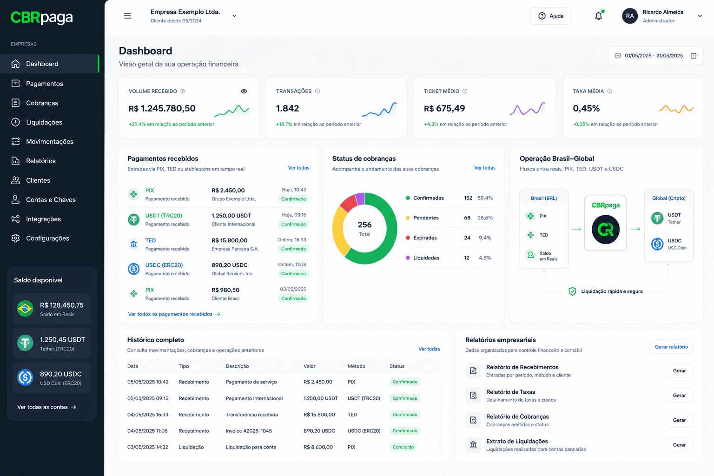Click Gerar for Relatório de Recebimentos
The image size is (714, 476).
(679, 370)
